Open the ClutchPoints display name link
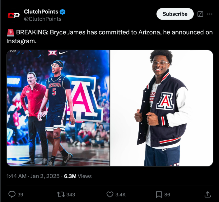Viewport: 219px width, 202px height. click(x=41, y=12)
